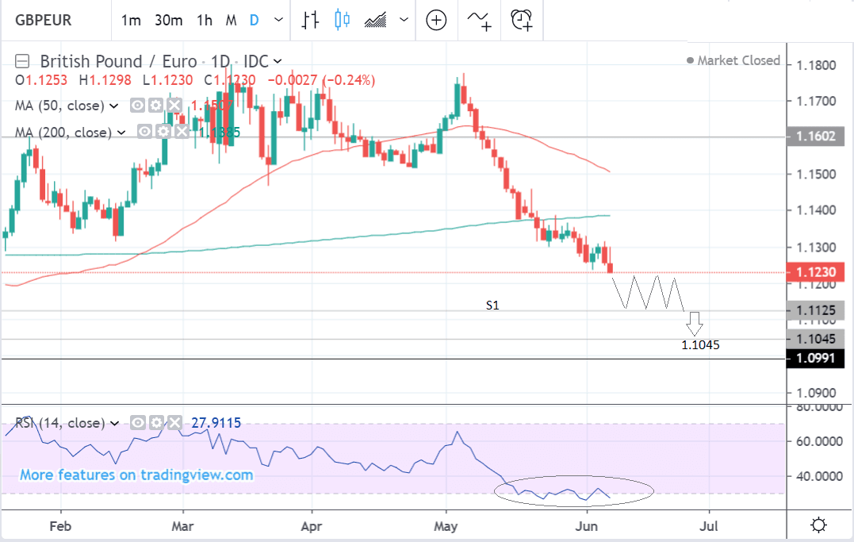
Task: Open the chart settings gear at bottom right
Action: tap(819, 525)
